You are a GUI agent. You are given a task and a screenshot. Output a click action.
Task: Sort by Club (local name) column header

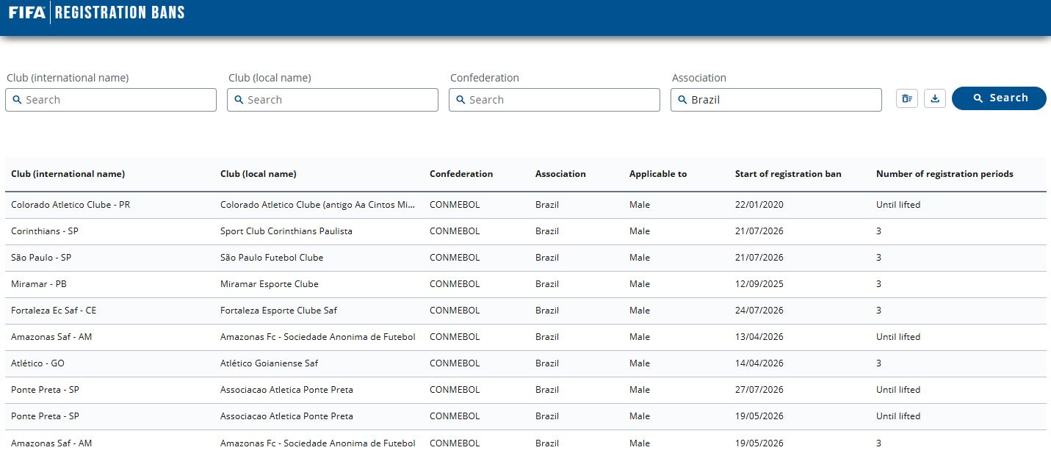click(x=259, y=174)
